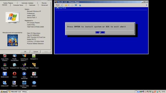The image size is (166, 93).
Task: Open the Computer Name tab
Action: pos(18,5)
